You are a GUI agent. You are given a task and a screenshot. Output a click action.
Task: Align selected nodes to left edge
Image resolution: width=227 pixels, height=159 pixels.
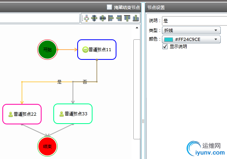[x=111, y=18]
